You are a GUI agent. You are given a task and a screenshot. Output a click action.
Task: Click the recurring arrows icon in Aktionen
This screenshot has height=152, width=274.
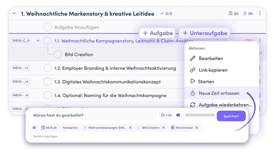pyautogui.click(x=193, y=105)
